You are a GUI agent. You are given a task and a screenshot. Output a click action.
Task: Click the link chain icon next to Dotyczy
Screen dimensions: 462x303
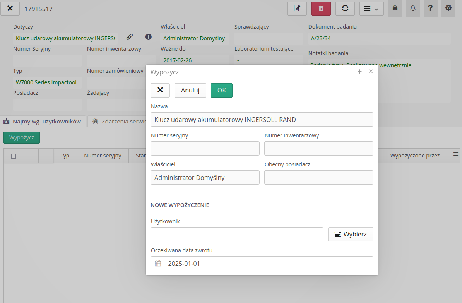point(130,37)
